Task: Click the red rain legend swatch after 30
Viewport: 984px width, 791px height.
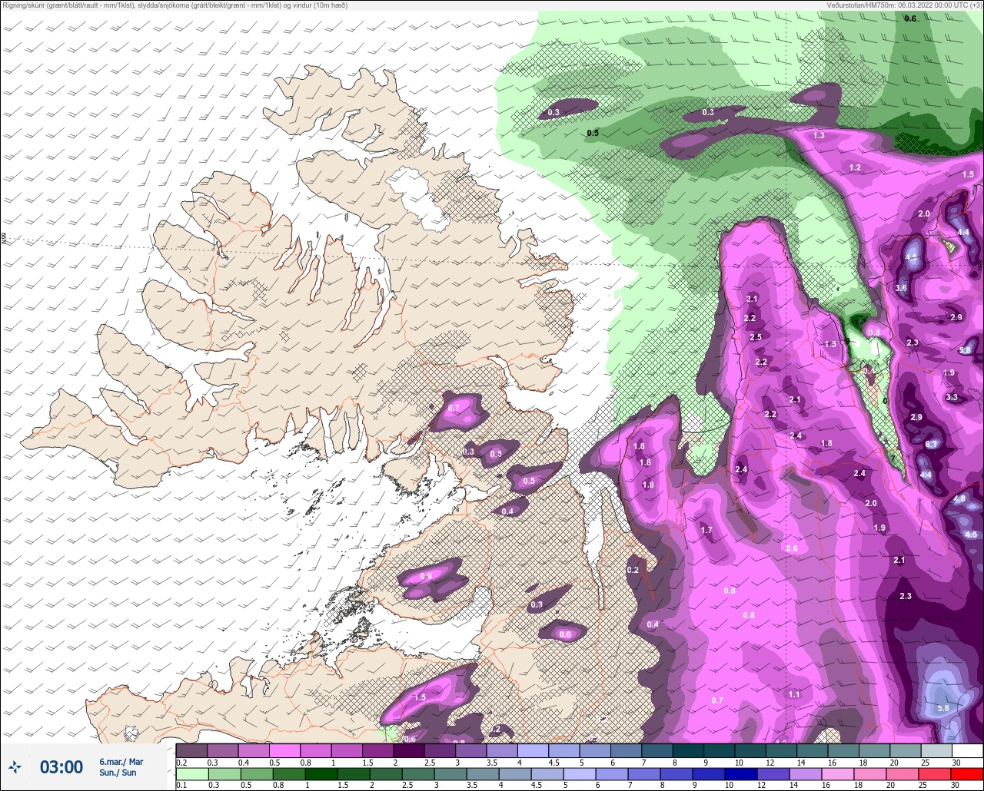Action: tap(967, 773)
